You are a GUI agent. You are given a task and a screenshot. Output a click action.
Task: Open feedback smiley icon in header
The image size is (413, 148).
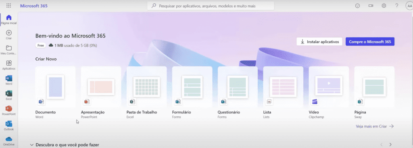pos(357,6)
